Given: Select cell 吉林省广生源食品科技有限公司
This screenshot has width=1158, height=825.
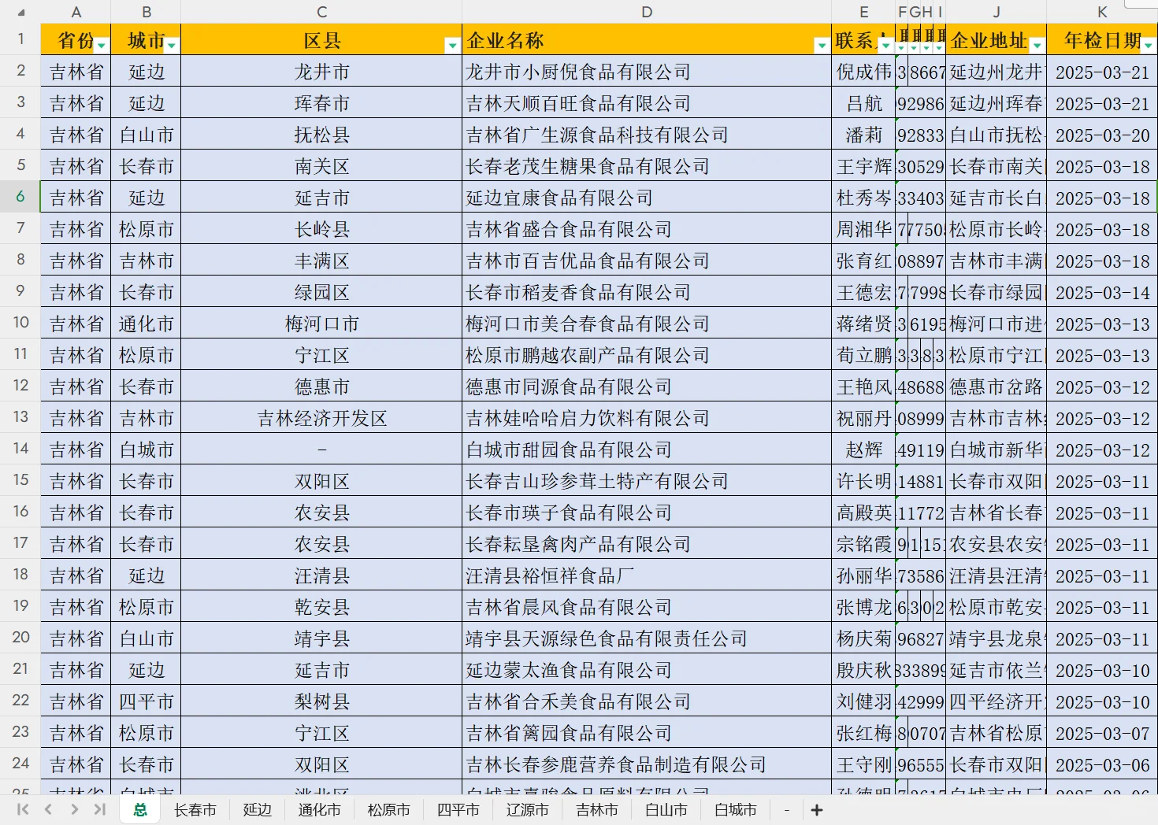Looking at the screenshot, I should [647, 134].
